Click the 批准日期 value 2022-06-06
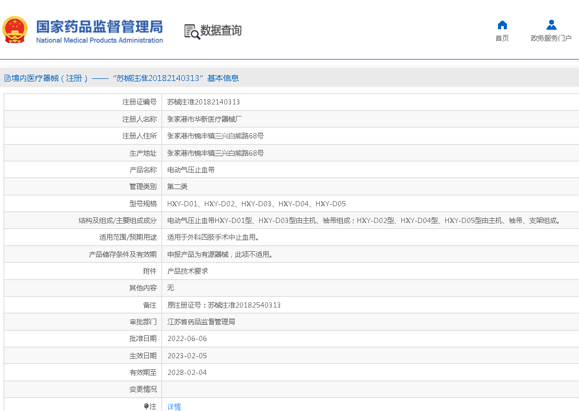 click(187, 338)
